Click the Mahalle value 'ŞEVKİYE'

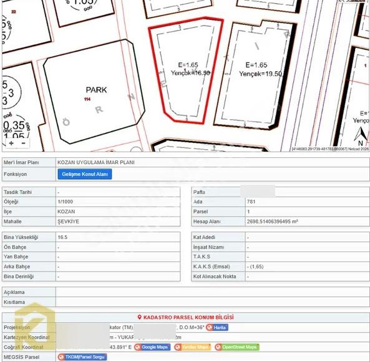(68, 222)
